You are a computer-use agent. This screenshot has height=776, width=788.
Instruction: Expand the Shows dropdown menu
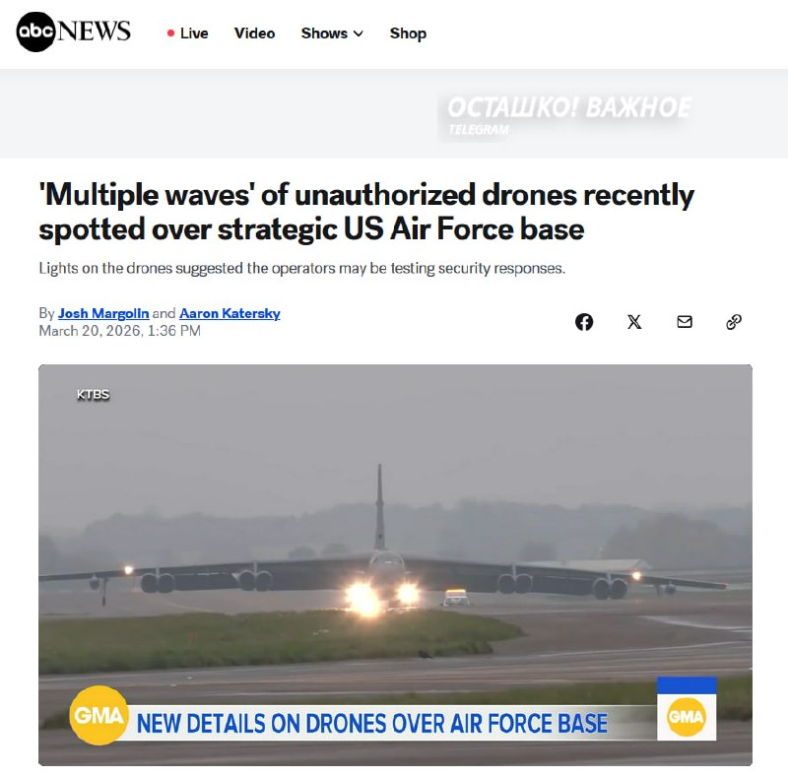[332, 33]
